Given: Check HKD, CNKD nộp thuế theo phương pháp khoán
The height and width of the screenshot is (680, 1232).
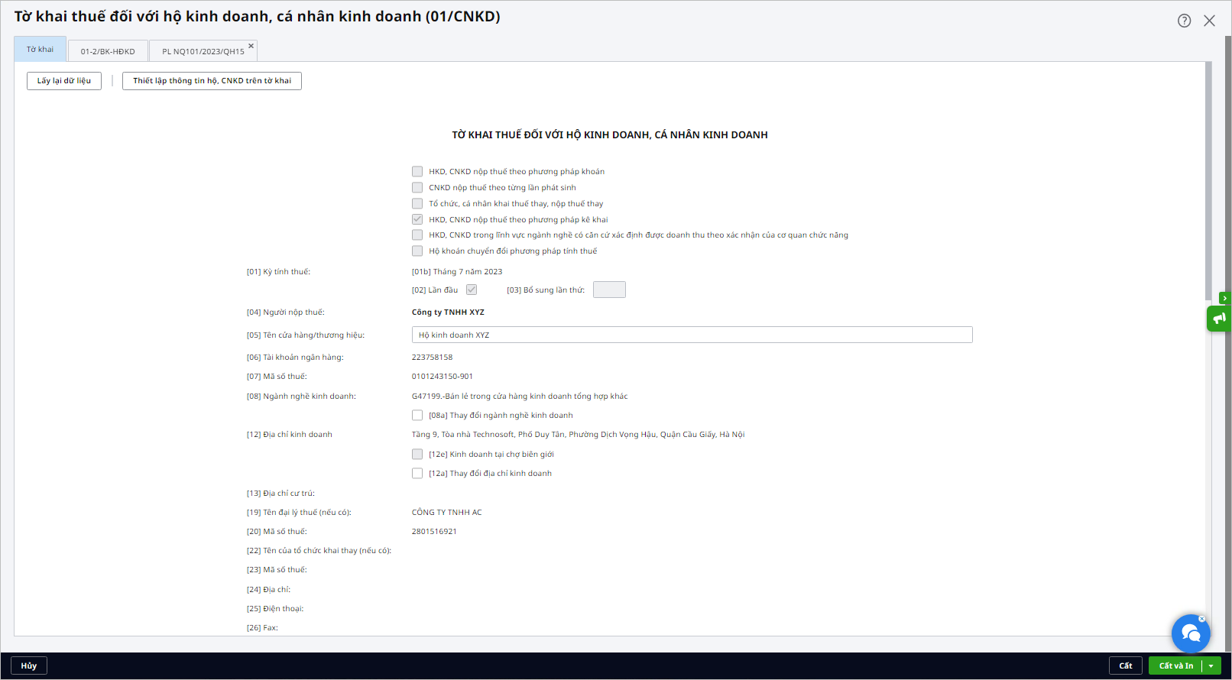Looking at the screenshot, I should click(417, 172).
